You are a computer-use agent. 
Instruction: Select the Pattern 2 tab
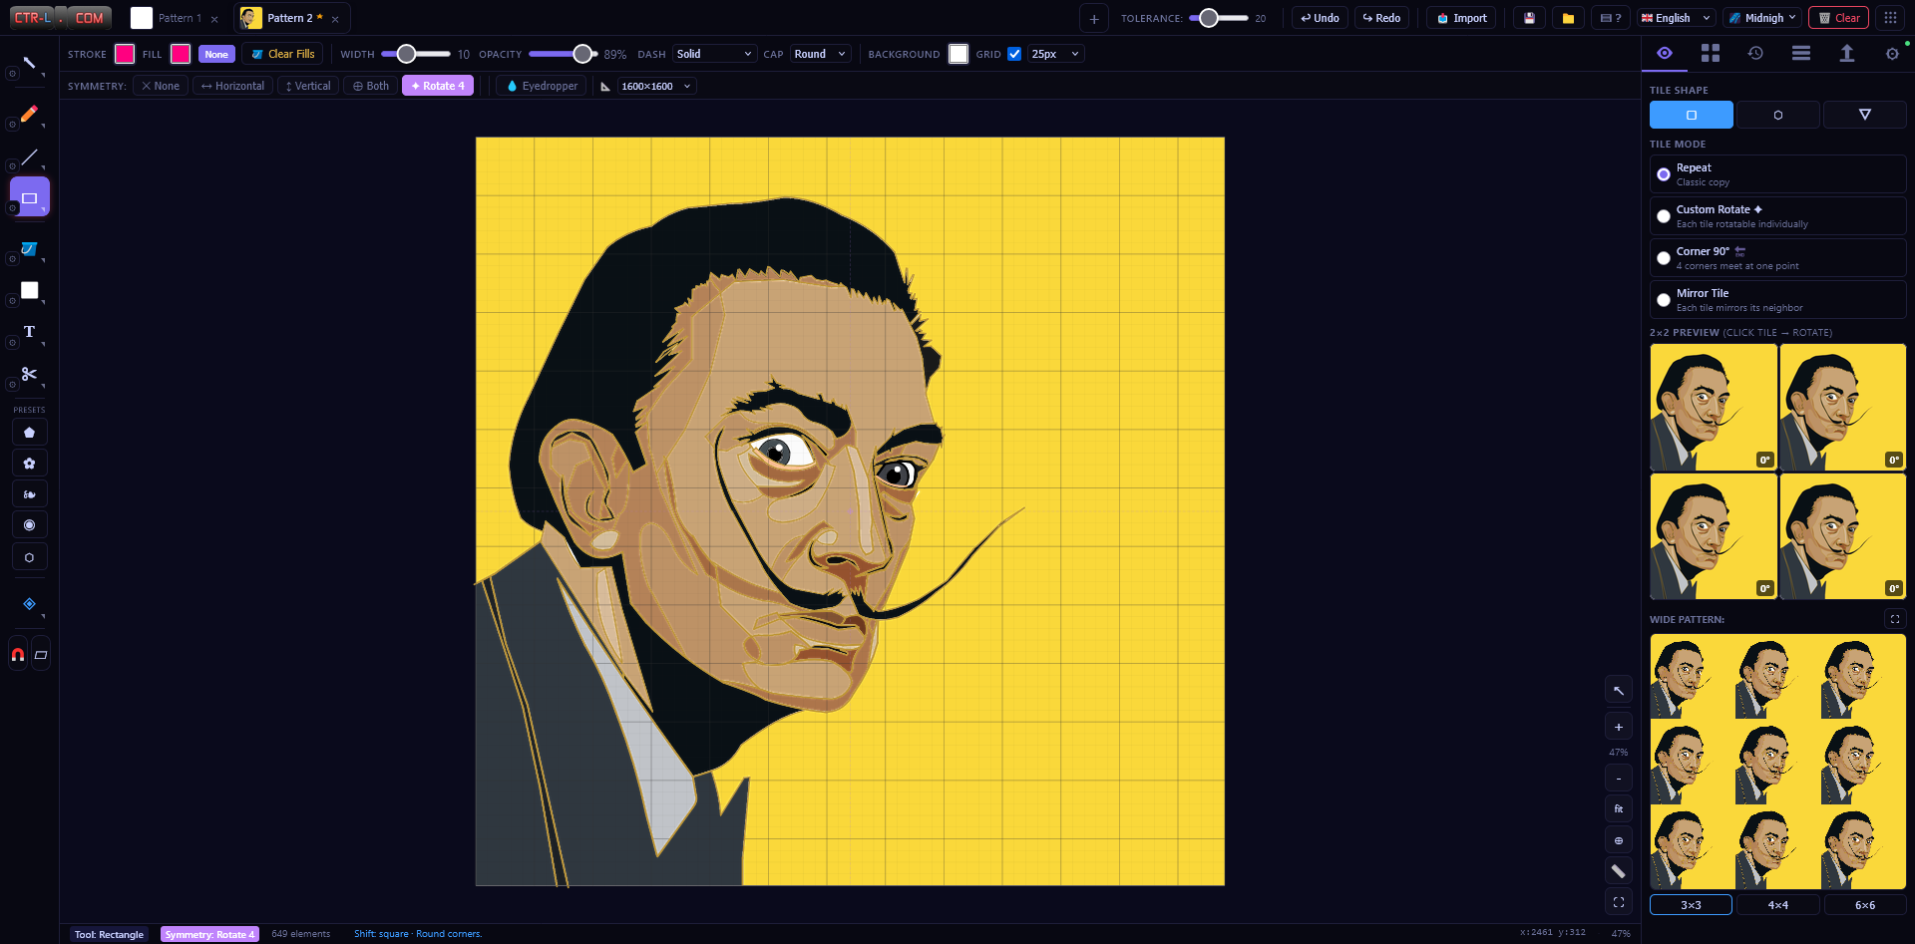click(x=291, y=18)
